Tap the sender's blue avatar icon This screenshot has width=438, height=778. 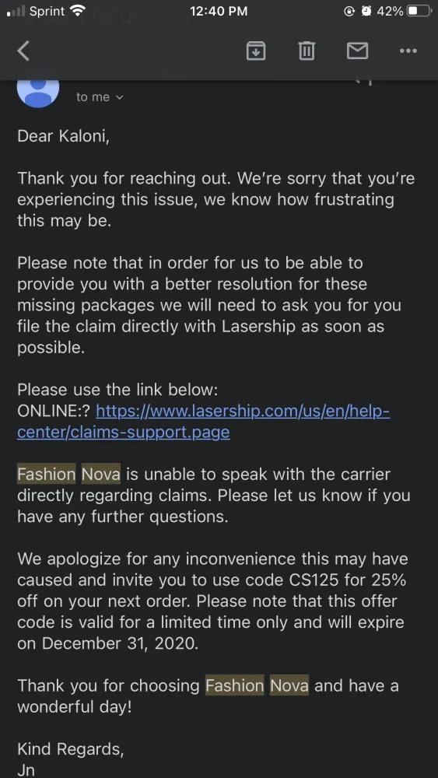click(x=38, y=91)
